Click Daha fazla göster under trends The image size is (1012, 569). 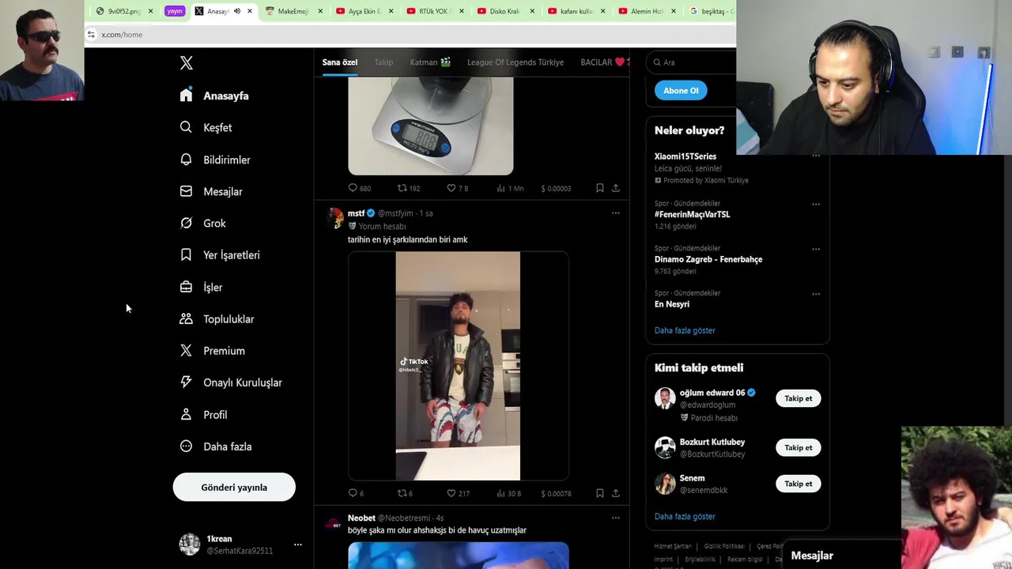(x=685, y=330)
